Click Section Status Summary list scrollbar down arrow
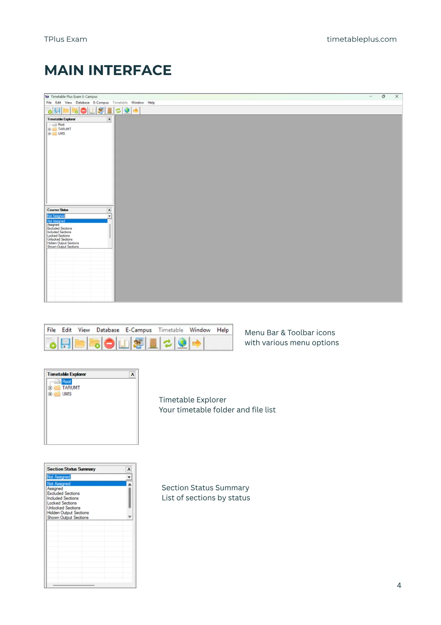 point(130,517)
